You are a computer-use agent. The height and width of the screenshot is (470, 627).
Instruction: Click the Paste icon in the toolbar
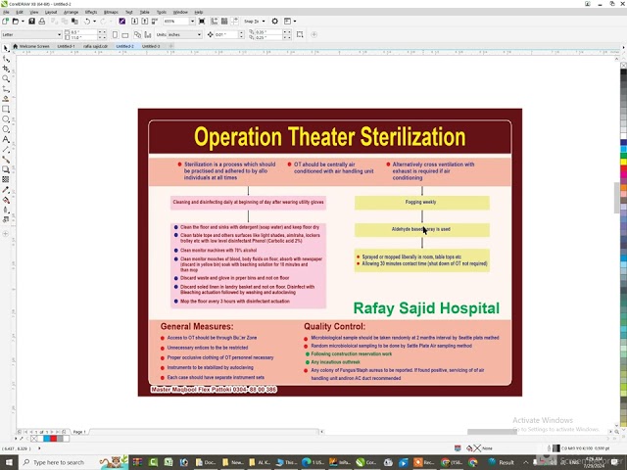pos(74,22)
